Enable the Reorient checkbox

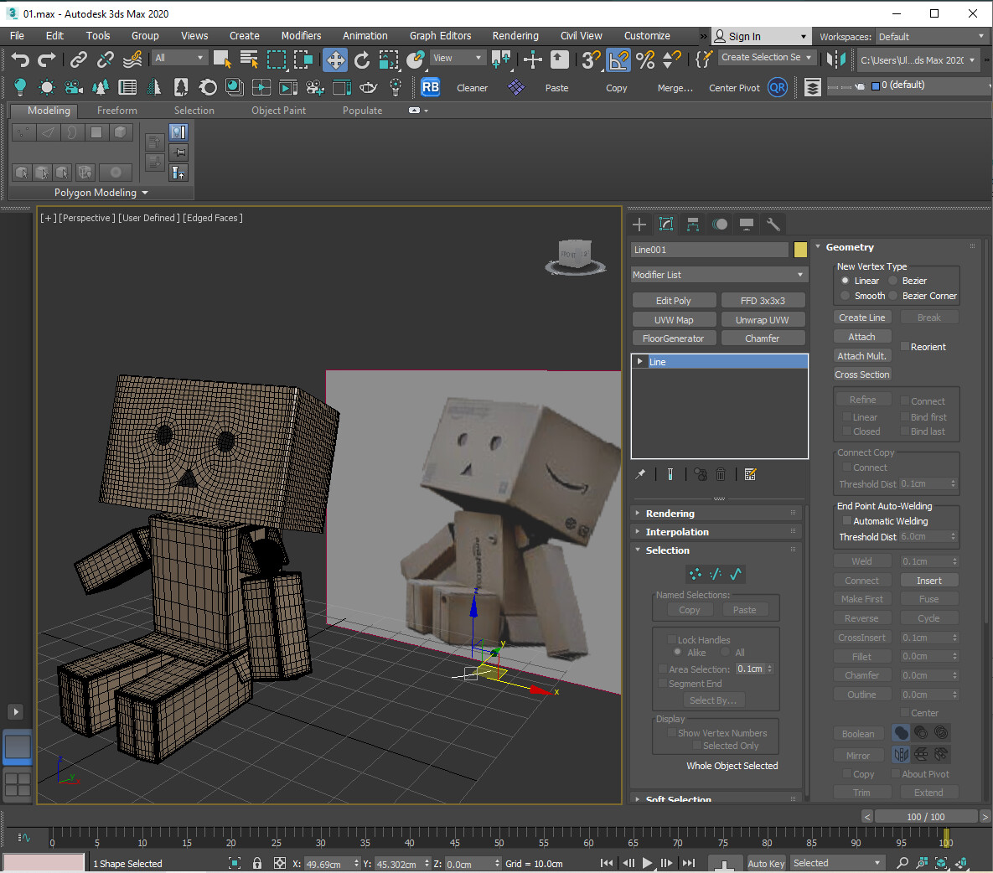pos(905,346)
